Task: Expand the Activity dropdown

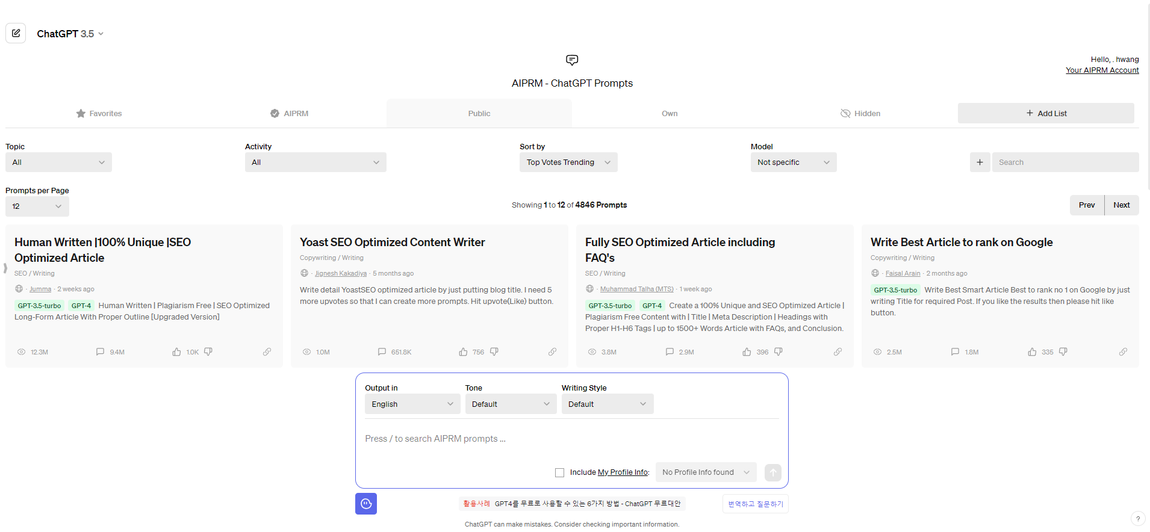Action: coord(315,162)
